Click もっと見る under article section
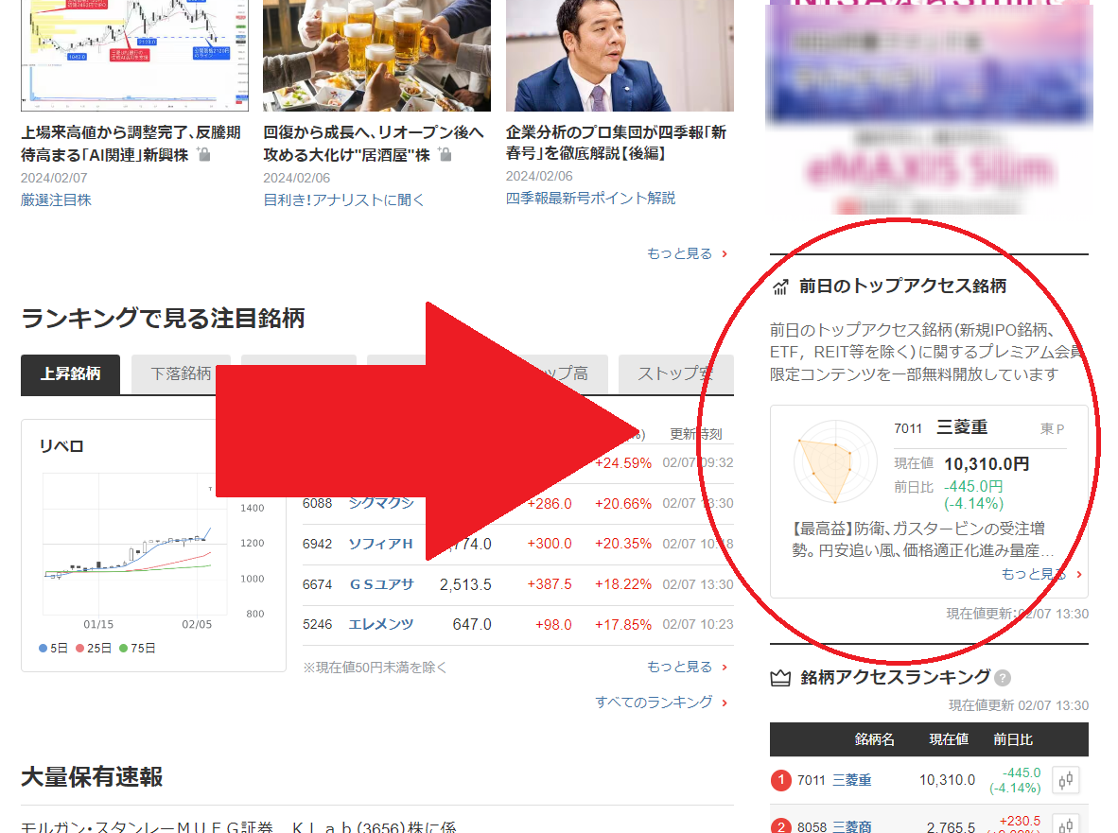Image resolution: width=1118 pixels, height=833 pixels. tap(687, 253)
